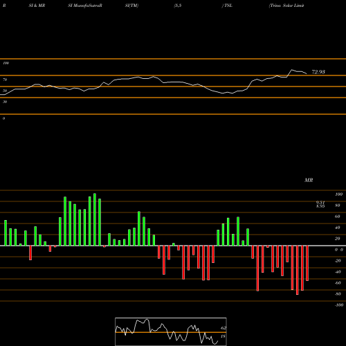This screenshot has height=346, width=346.
Task: Click the 70 level on RSI axis
Action: 5,80
